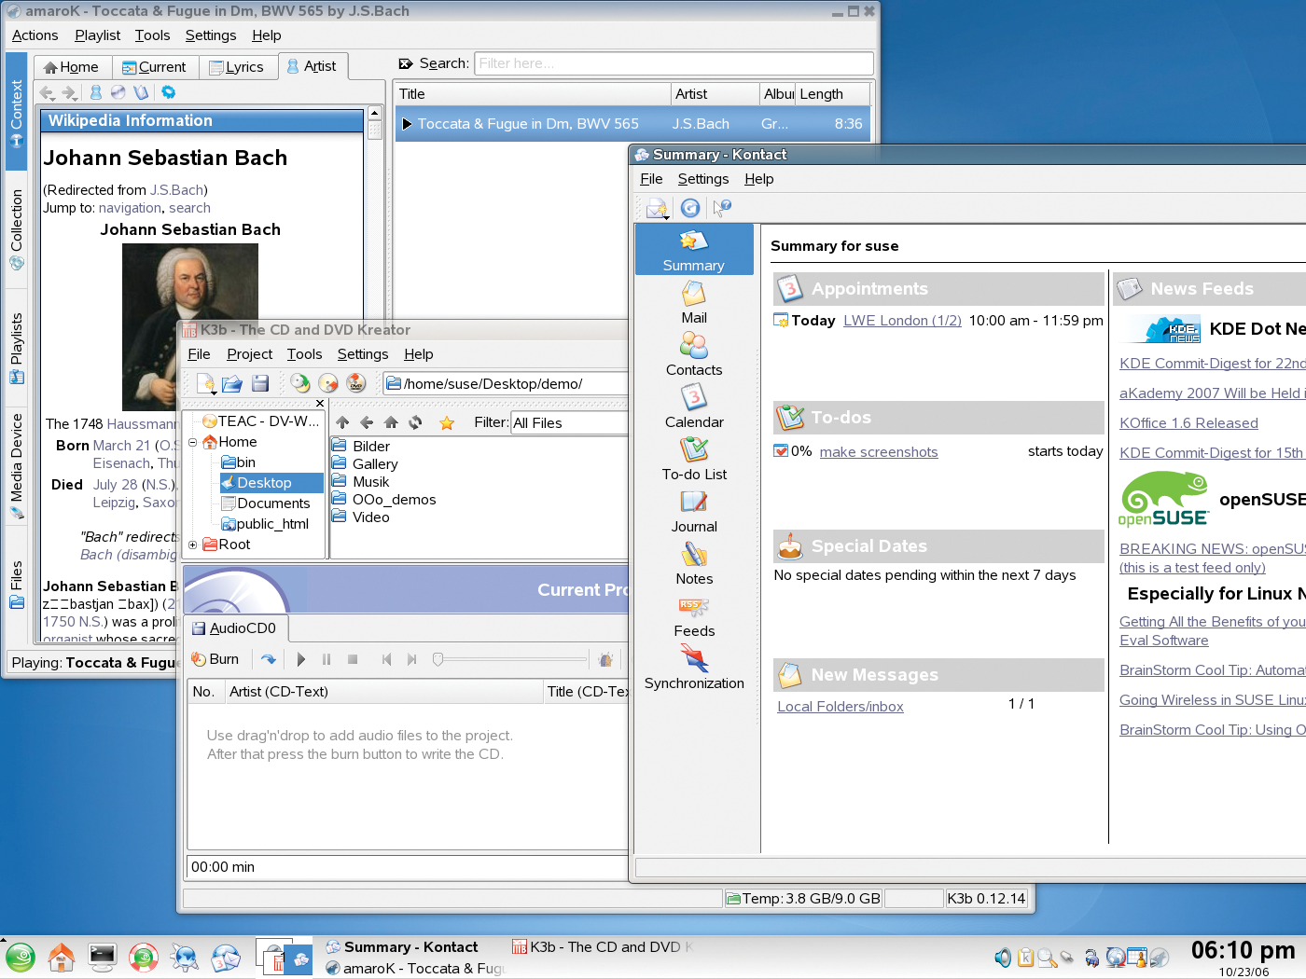Select Summary in the Kontact sidebar

pyautogui.click(x=694, y=250)
